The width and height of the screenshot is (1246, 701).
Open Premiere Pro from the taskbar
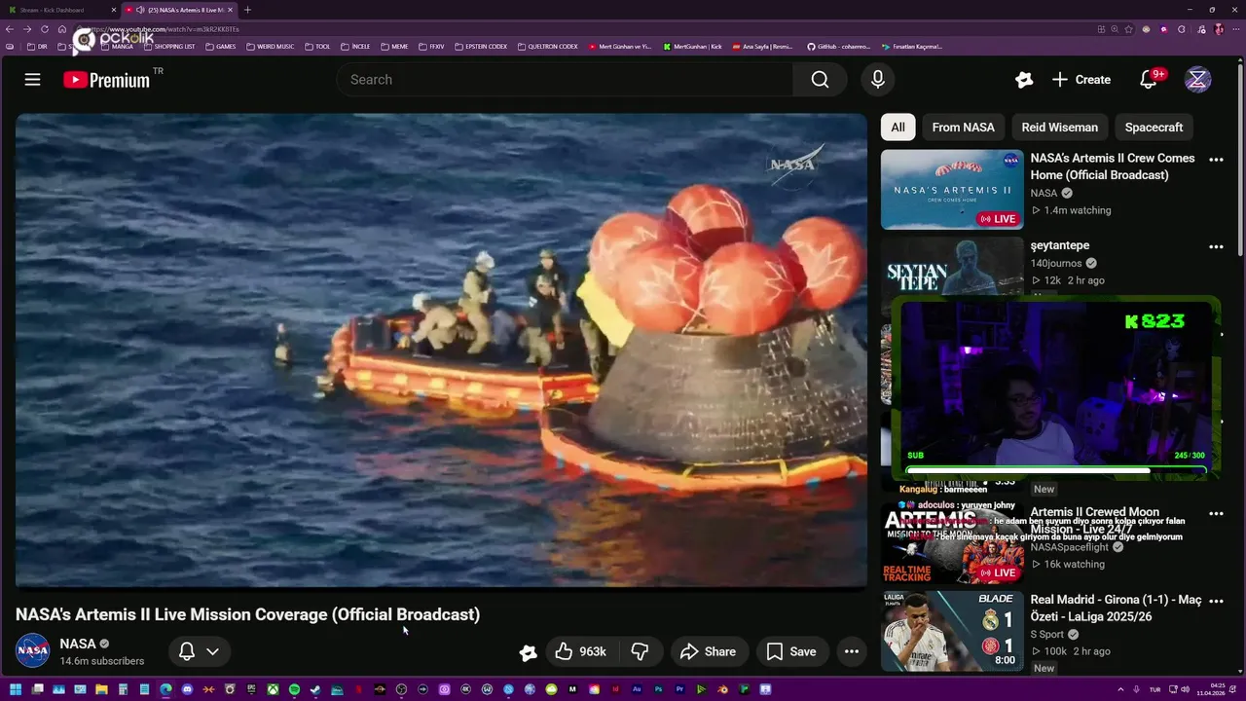[679, 690]
